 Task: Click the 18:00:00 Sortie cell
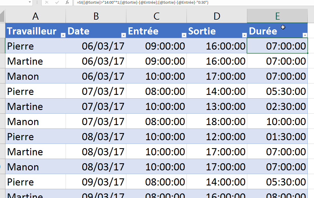click(217, 122)
